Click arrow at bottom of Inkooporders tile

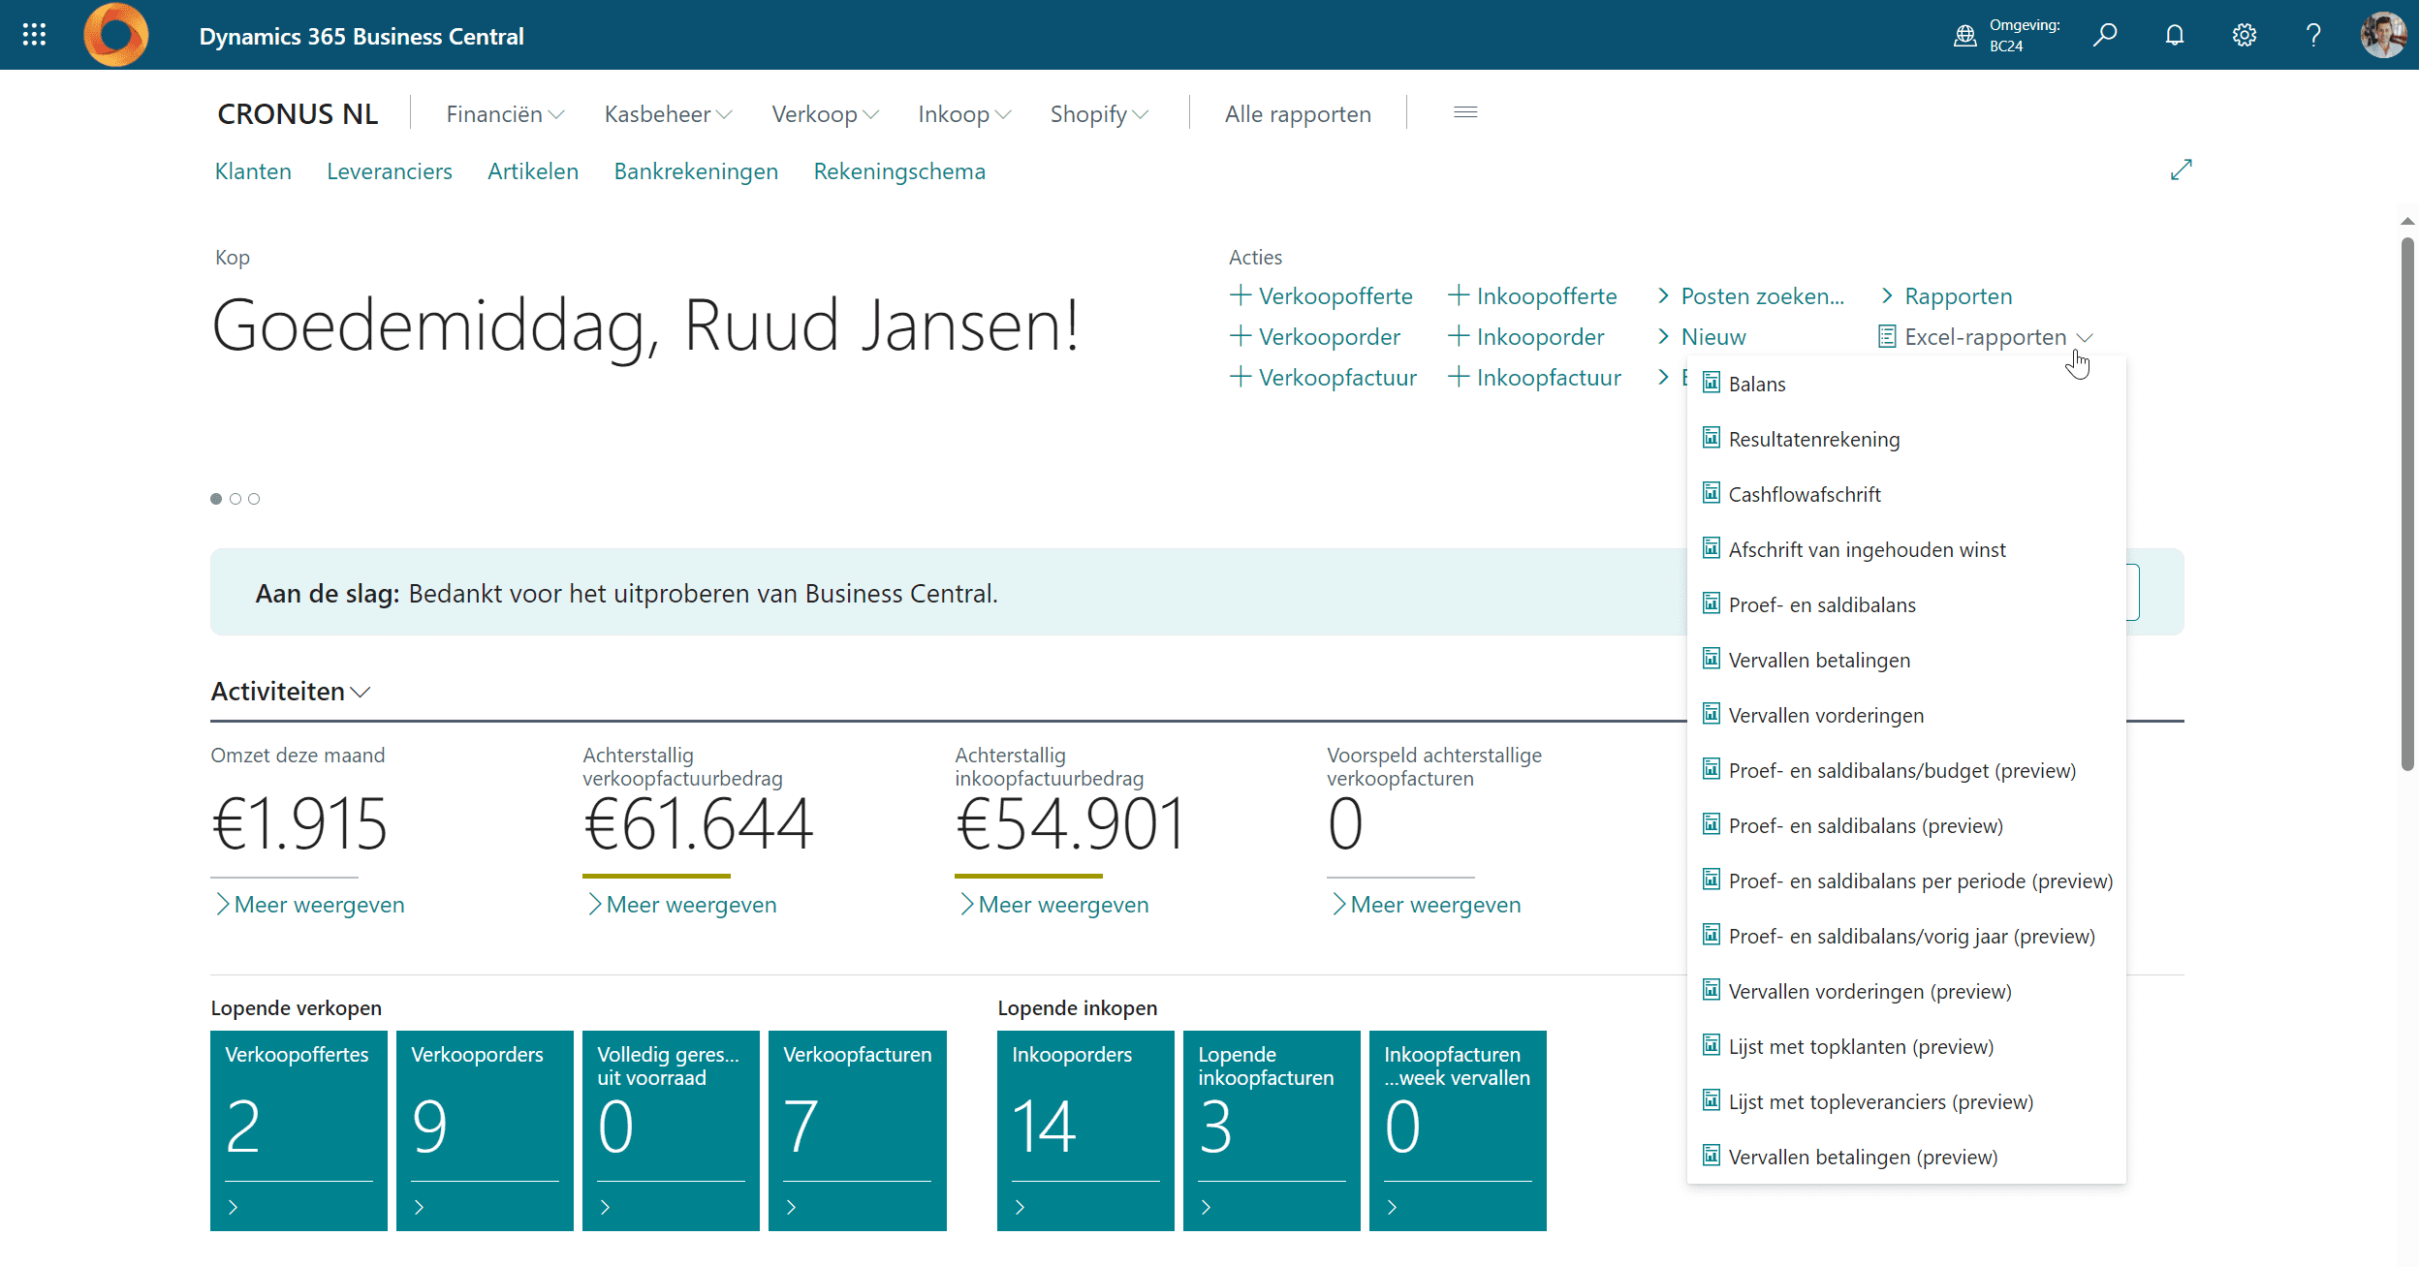coord(1020,1207)
